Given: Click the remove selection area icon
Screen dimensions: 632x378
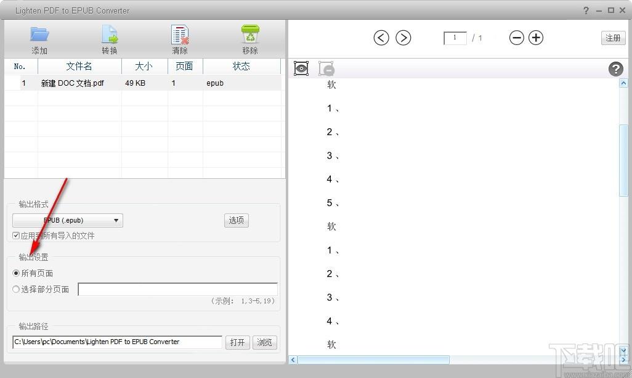Looking at the screenshot, I should coord(326,68).
